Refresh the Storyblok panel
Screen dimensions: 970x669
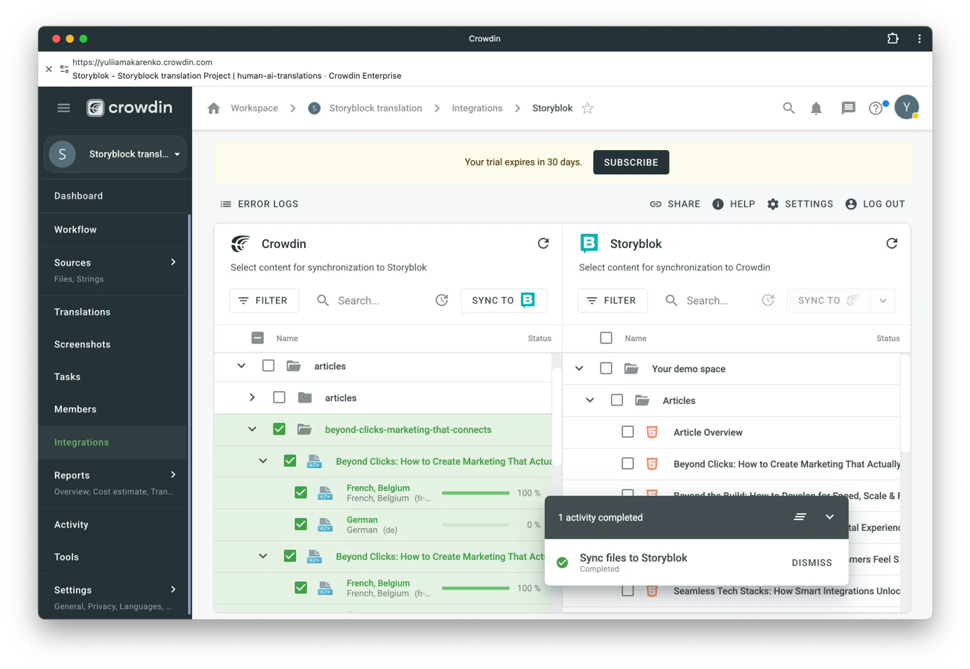[892, 243]
